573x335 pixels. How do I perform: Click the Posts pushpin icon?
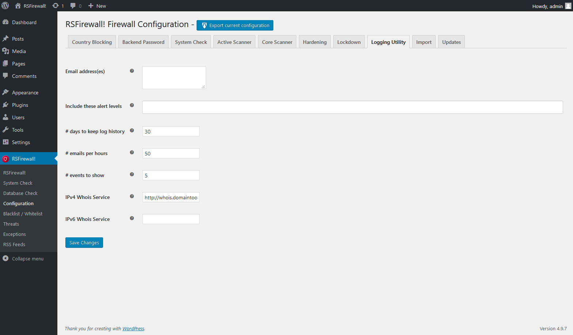(5, 38)
